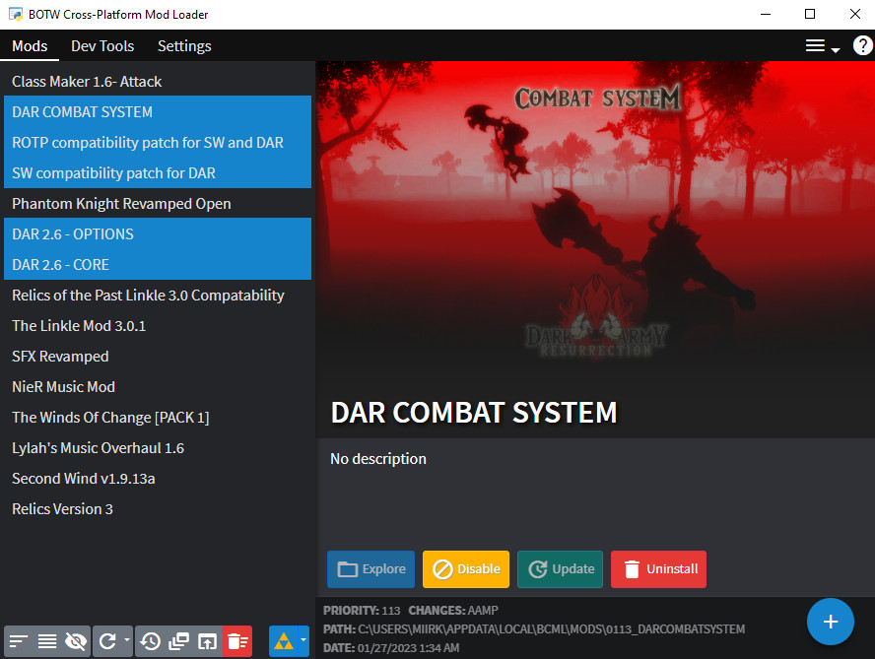Export your installed mods
Viewport: 875px width, 659px height.
(x=207, y=641)
